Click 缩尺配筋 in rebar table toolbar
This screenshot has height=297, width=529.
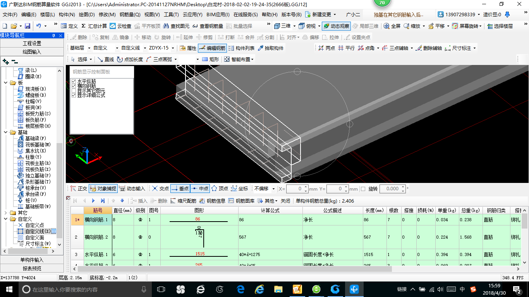pos(183,201)
